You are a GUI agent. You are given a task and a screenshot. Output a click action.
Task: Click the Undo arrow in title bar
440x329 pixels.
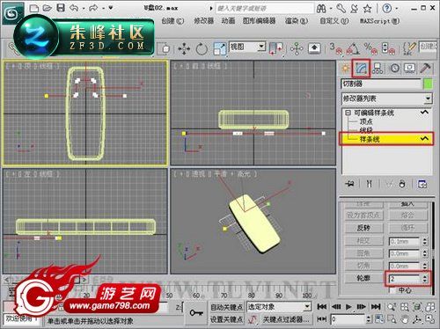74,8
